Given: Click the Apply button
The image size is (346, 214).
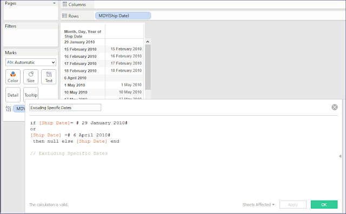Looking at the screenshot, I should tap(293, 204).
